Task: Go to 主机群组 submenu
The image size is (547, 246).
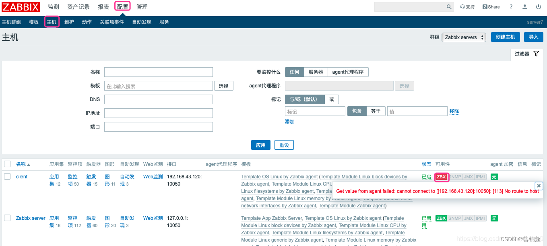Action: [x=11, y=22]
